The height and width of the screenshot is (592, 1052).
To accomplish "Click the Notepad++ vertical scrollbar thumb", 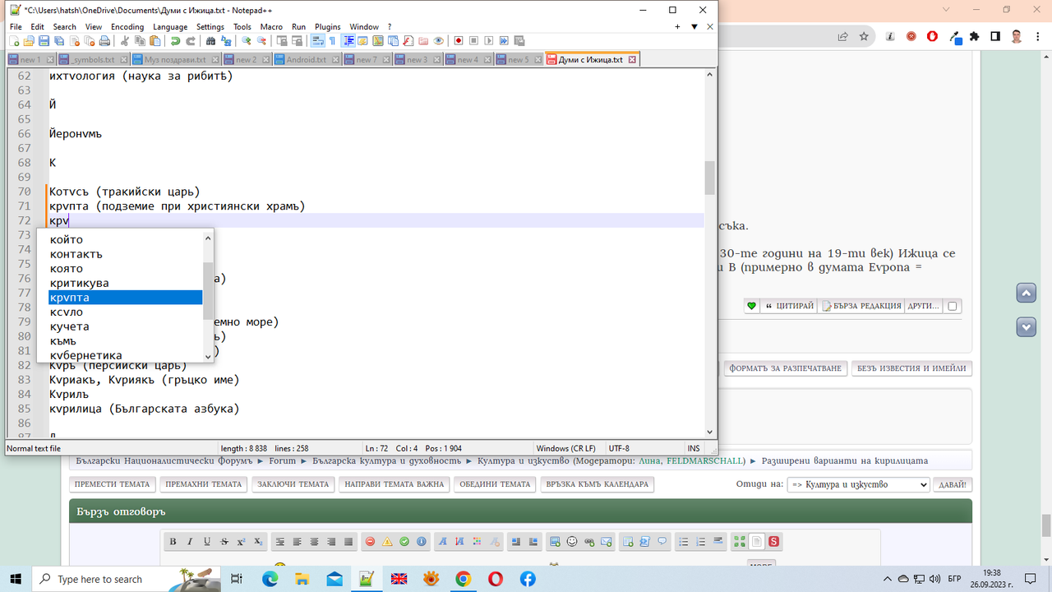I will 710,178.
